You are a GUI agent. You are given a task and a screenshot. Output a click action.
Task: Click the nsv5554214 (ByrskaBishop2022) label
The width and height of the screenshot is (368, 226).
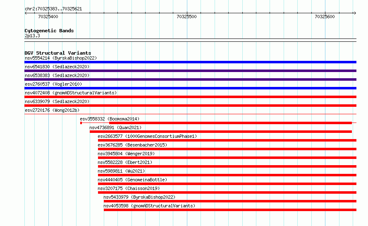pos(61,58)
